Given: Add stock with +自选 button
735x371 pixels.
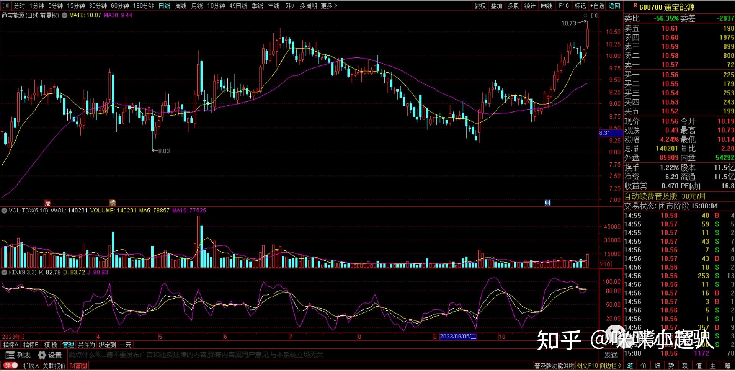Looking at the screenshot, I should 598,6.
